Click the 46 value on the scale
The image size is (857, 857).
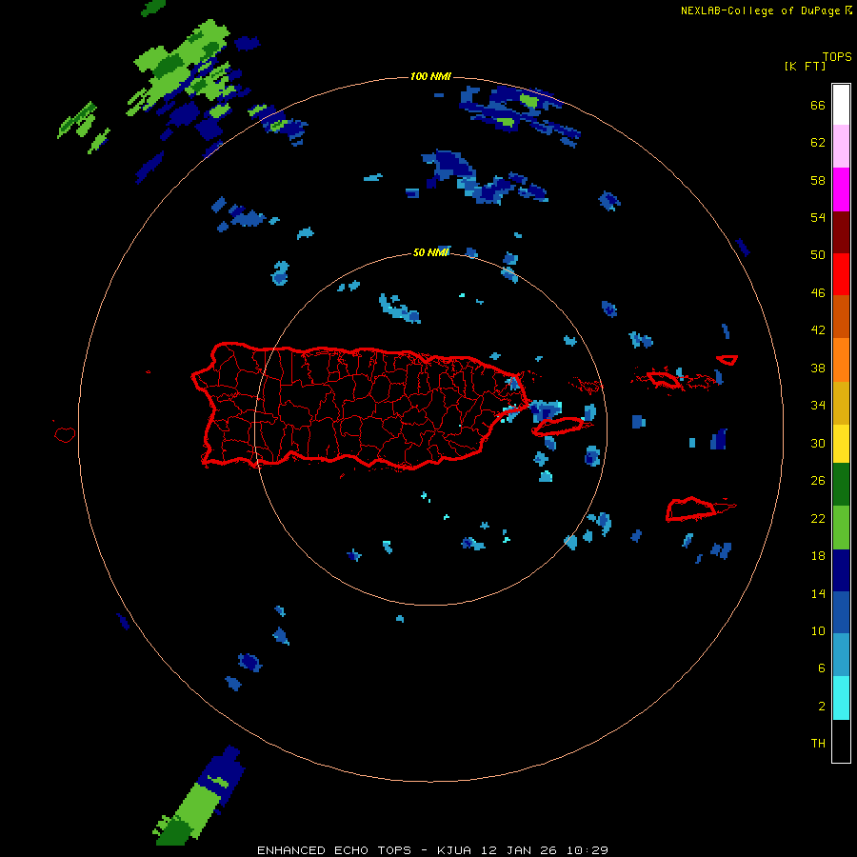[818, 293]
